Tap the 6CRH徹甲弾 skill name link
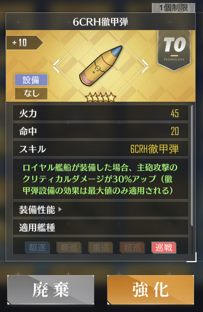 pos(154,149)
